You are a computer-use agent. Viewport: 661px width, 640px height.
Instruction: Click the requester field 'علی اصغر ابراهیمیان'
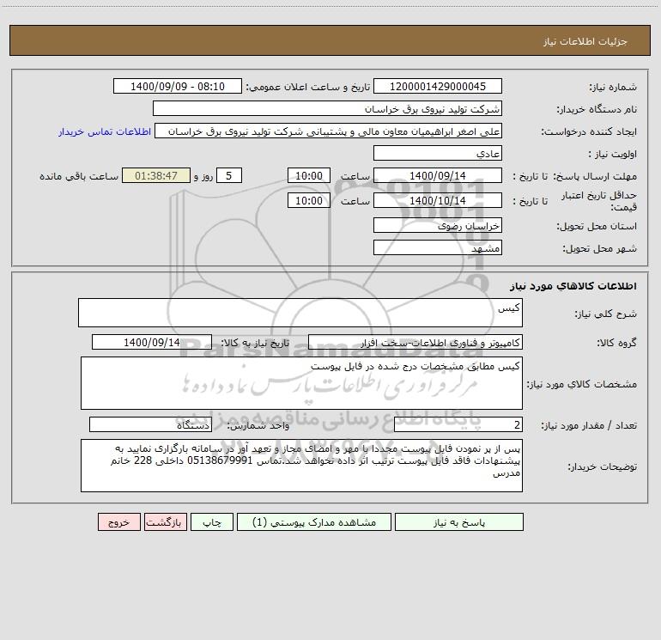(x=329, y=131)
